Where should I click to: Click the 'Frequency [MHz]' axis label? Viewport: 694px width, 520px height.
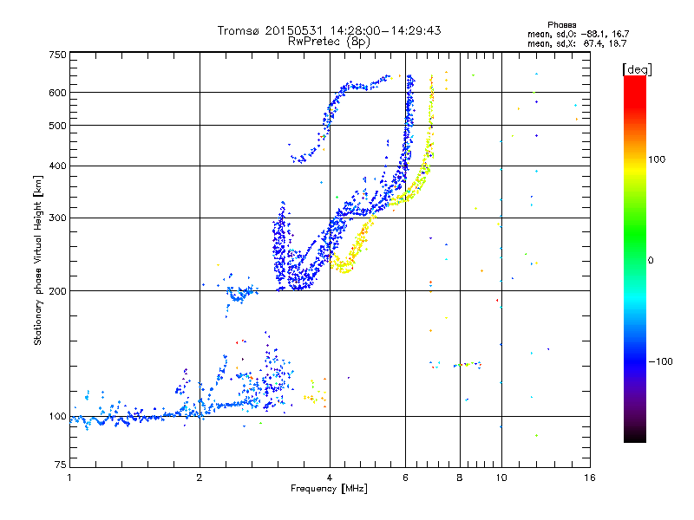coord(329,489)
